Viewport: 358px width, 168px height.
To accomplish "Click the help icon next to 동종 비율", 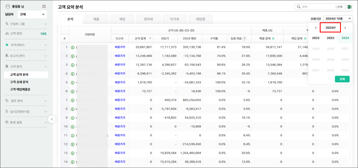I will point(245,39).
